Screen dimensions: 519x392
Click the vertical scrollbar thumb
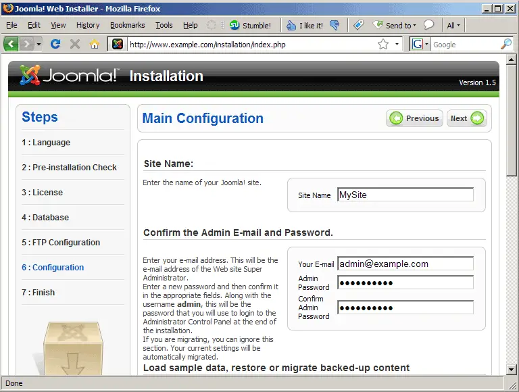pyautogui.click(x=511, y=120)
